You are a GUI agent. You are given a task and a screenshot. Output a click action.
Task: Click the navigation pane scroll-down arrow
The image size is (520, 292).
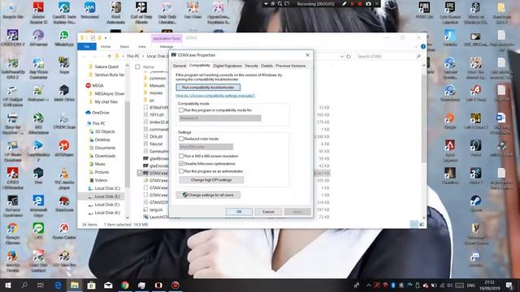(127, 217)
